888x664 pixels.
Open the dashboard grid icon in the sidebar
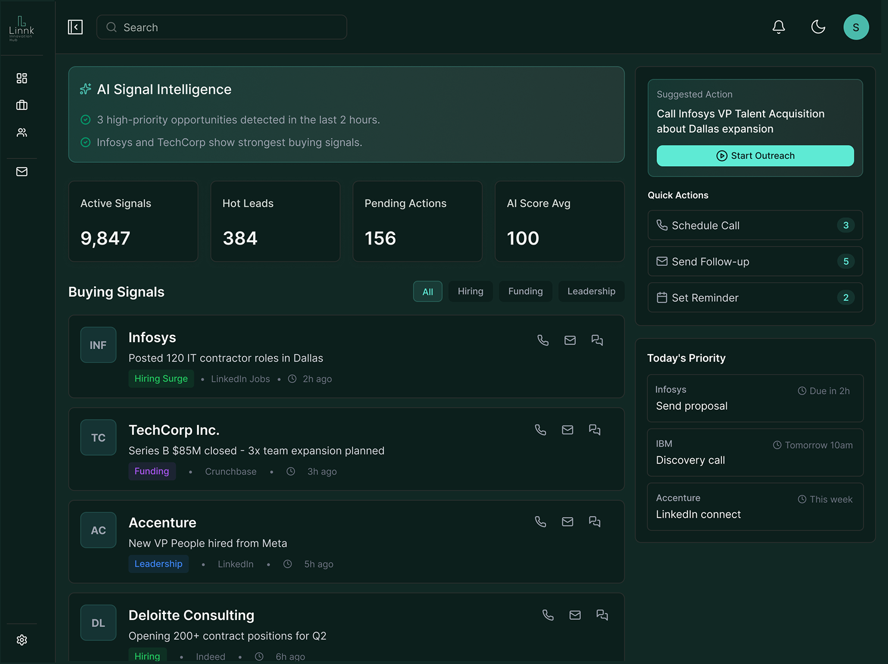coord(22,79)
